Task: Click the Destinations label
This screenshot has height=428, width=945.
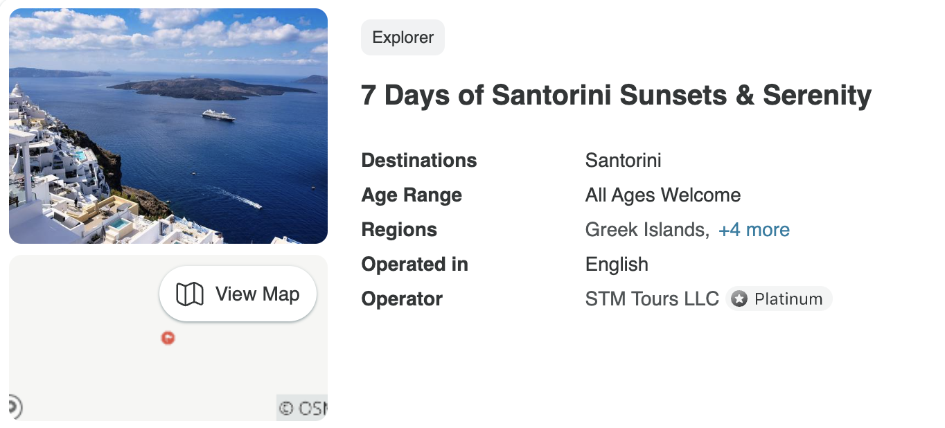Action: [x=418, y=161]
